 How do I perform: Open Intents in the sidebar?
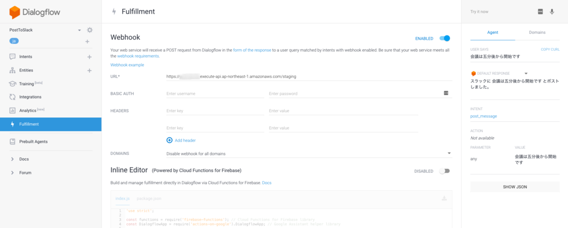tap(26, 57)
